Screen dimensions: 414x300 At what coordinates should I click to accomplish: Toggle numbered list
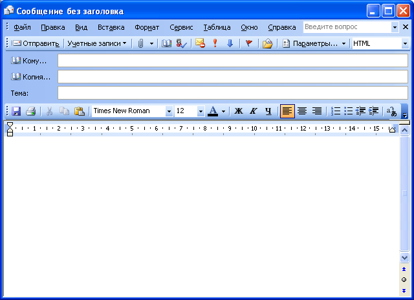tap(336, 111)
